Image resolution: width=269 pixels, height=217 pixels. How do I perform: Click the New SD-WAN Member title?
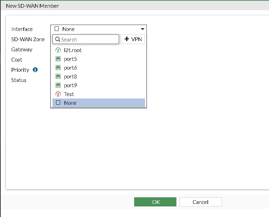point(32,6)
